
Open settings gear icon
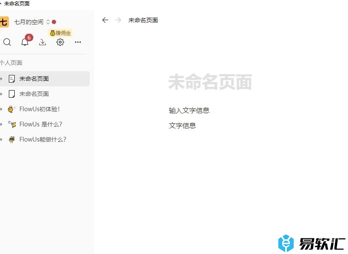click(60, 42)
